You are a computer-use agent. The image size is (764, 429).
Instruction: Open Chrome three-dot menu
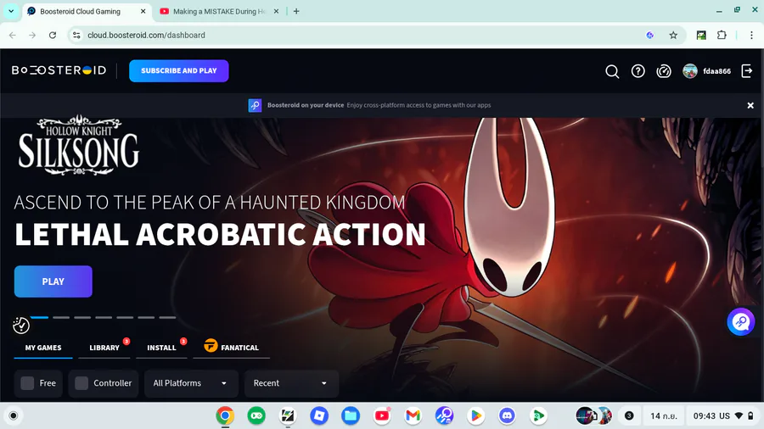tap(751, 35)
